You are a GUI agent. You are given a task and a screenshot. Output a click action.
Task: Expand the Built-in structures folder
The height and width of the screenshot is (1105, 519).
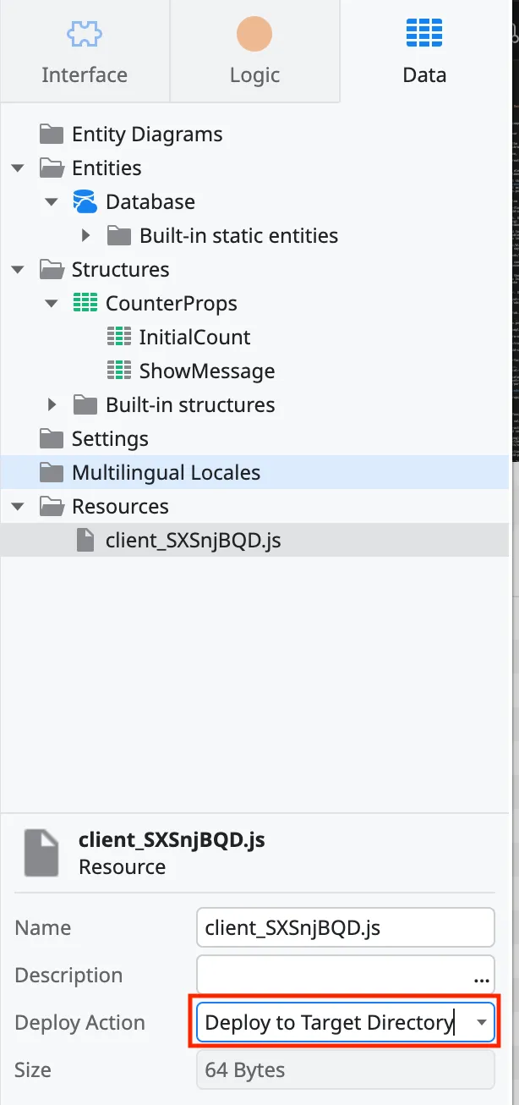point(52,404)
